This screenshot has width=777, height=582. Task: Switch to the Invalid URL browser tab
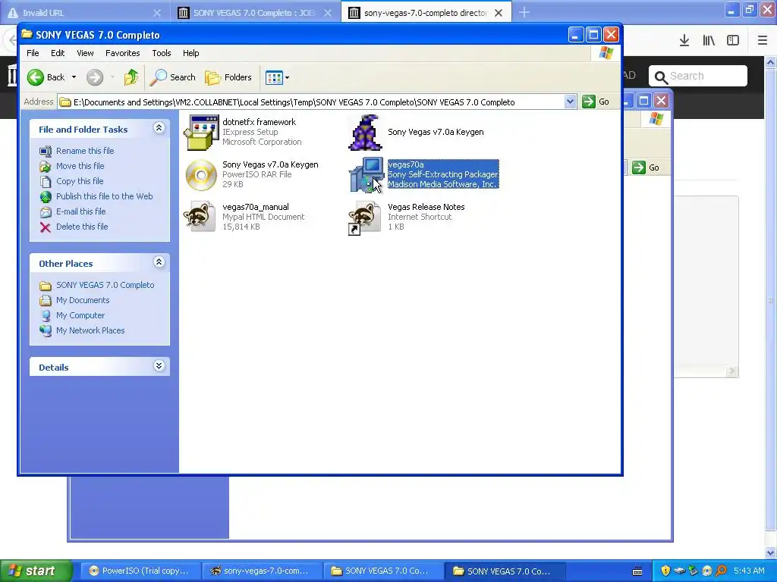point(84,13)
